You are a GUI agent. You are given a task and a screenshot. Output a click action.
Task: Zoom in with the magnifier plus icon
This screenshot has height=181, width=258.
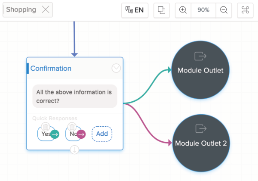click(x=183, y=10)
